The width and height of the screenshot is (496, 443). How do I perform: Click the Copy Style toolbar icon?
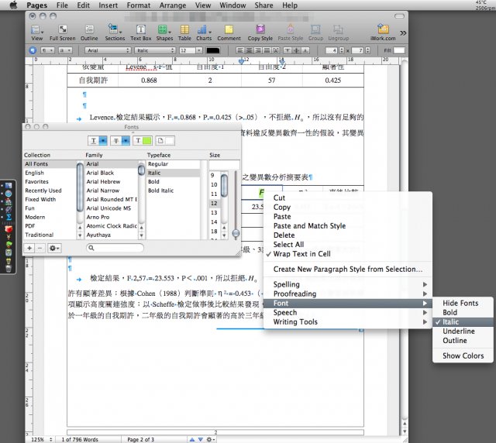pos(260,33)
